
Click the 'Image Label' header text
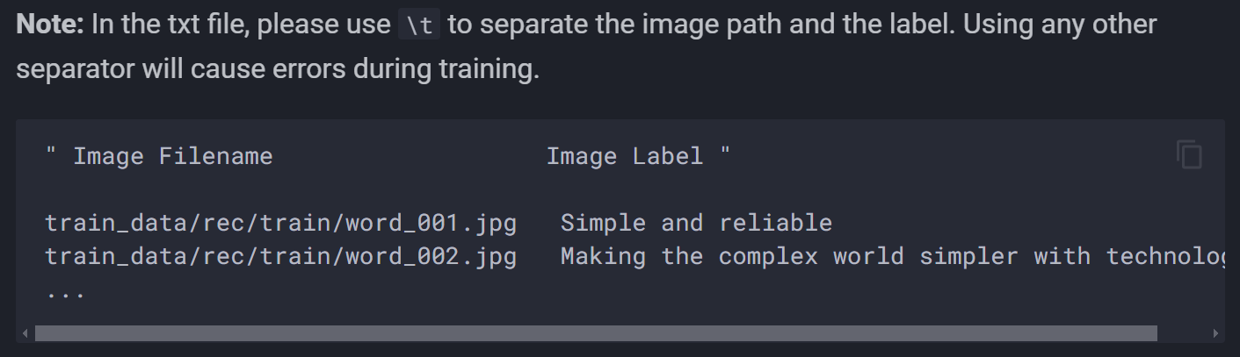(625, 156)
